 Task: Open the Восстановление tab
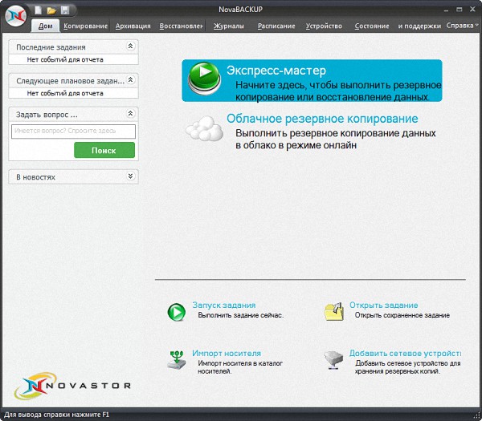pos(181,26)
